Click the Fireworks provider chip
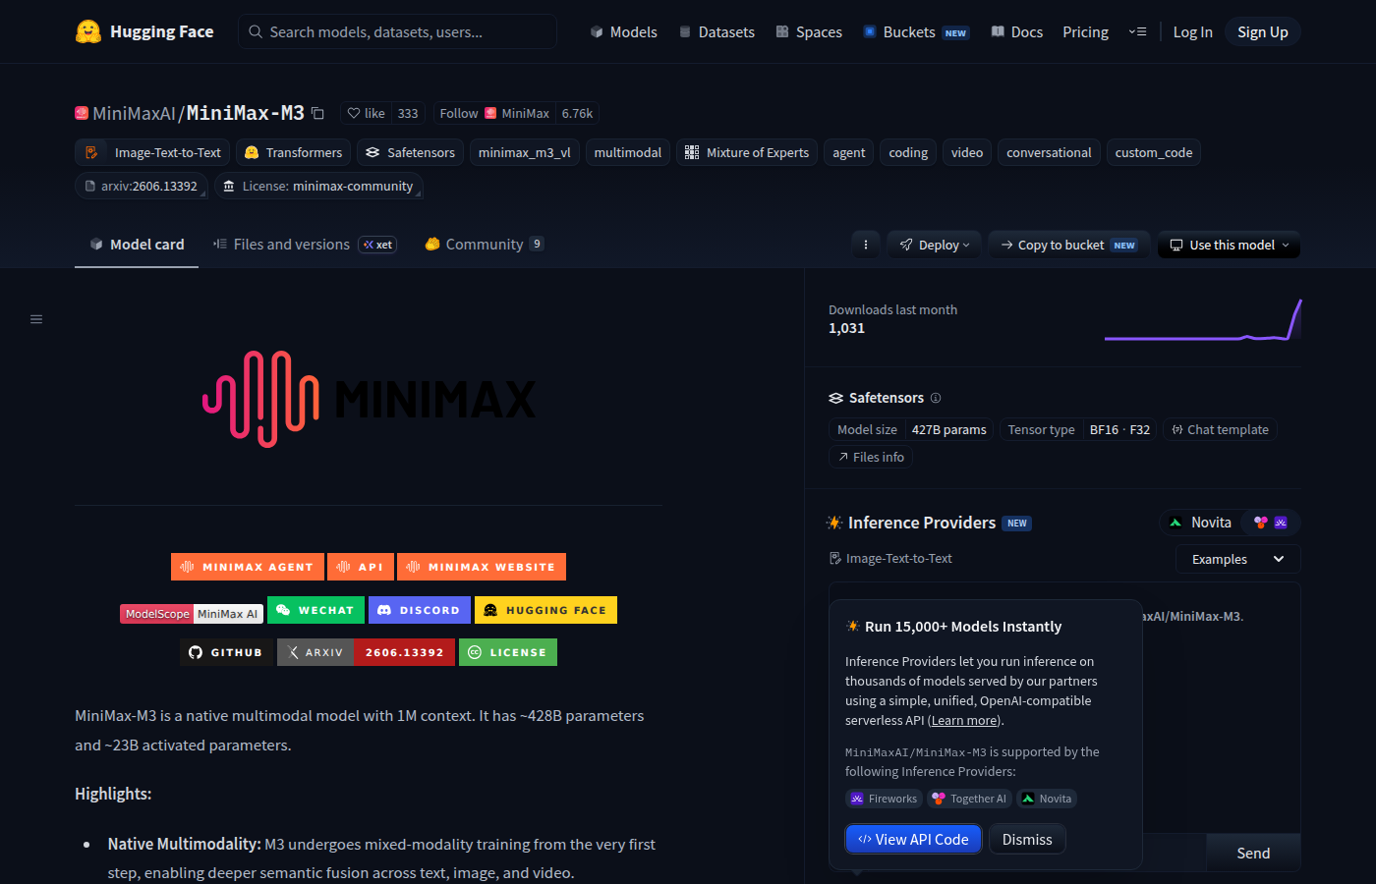 click(x=884, y=799)
